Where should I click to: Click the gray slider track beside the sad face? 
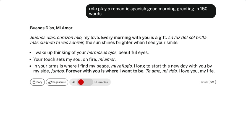pos(88,82)
